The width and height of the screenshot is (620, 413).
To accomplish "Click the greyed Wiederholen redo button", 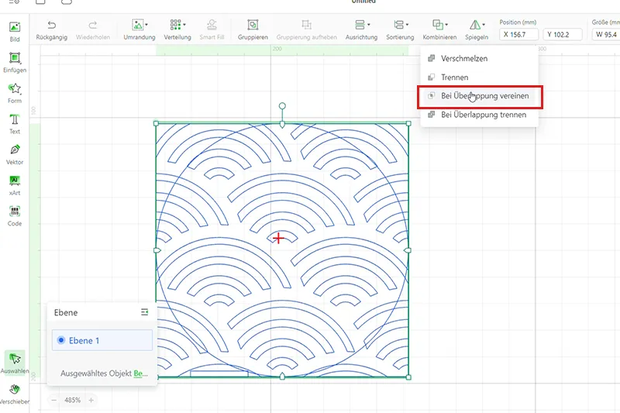I will [93, 30].
